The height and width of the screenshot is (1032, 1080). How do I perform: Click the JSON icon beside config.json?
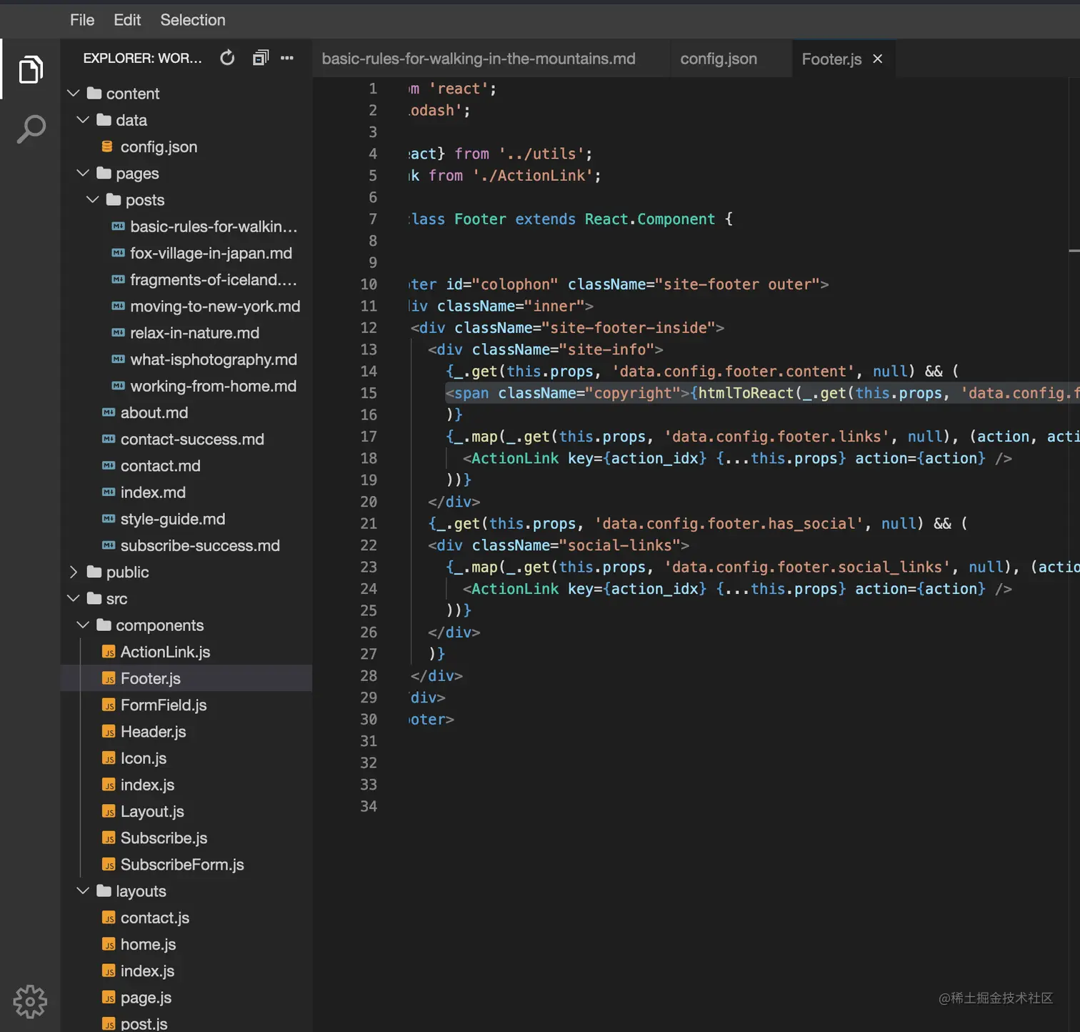point(106,146)
